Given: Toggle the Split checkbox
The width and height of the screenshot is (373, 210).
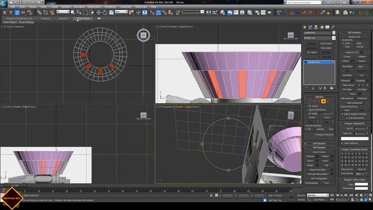Looking at the screenshot, I should [357, 66].
